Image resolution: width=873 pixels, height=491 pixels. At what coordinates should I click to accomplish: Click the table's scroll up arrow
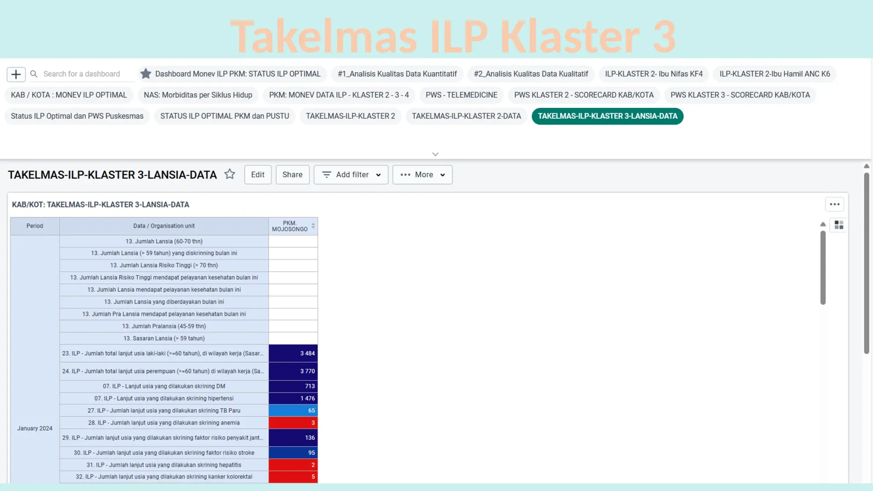click(x=823, y=224)
